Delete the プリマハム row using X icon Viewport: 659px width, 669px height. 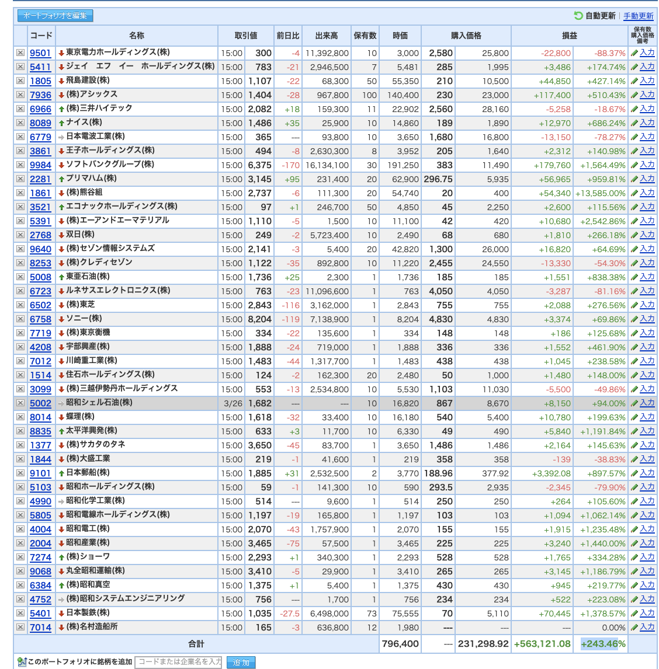tap(20, 179)
